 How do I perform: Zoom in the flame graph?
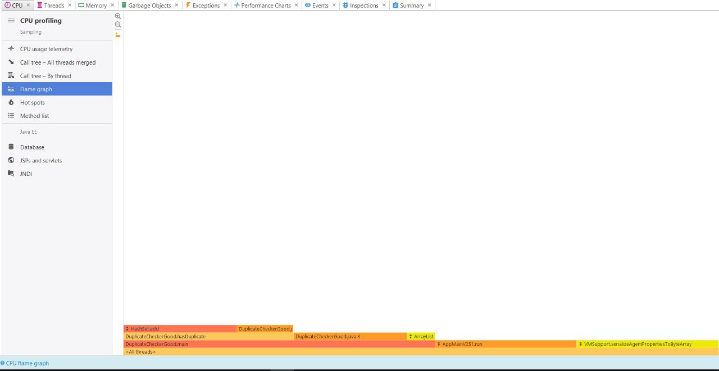click(118, 16)
